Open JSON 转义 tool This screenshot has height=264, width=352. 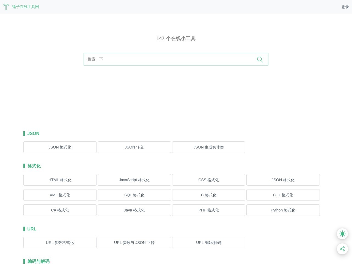[134, 147]
